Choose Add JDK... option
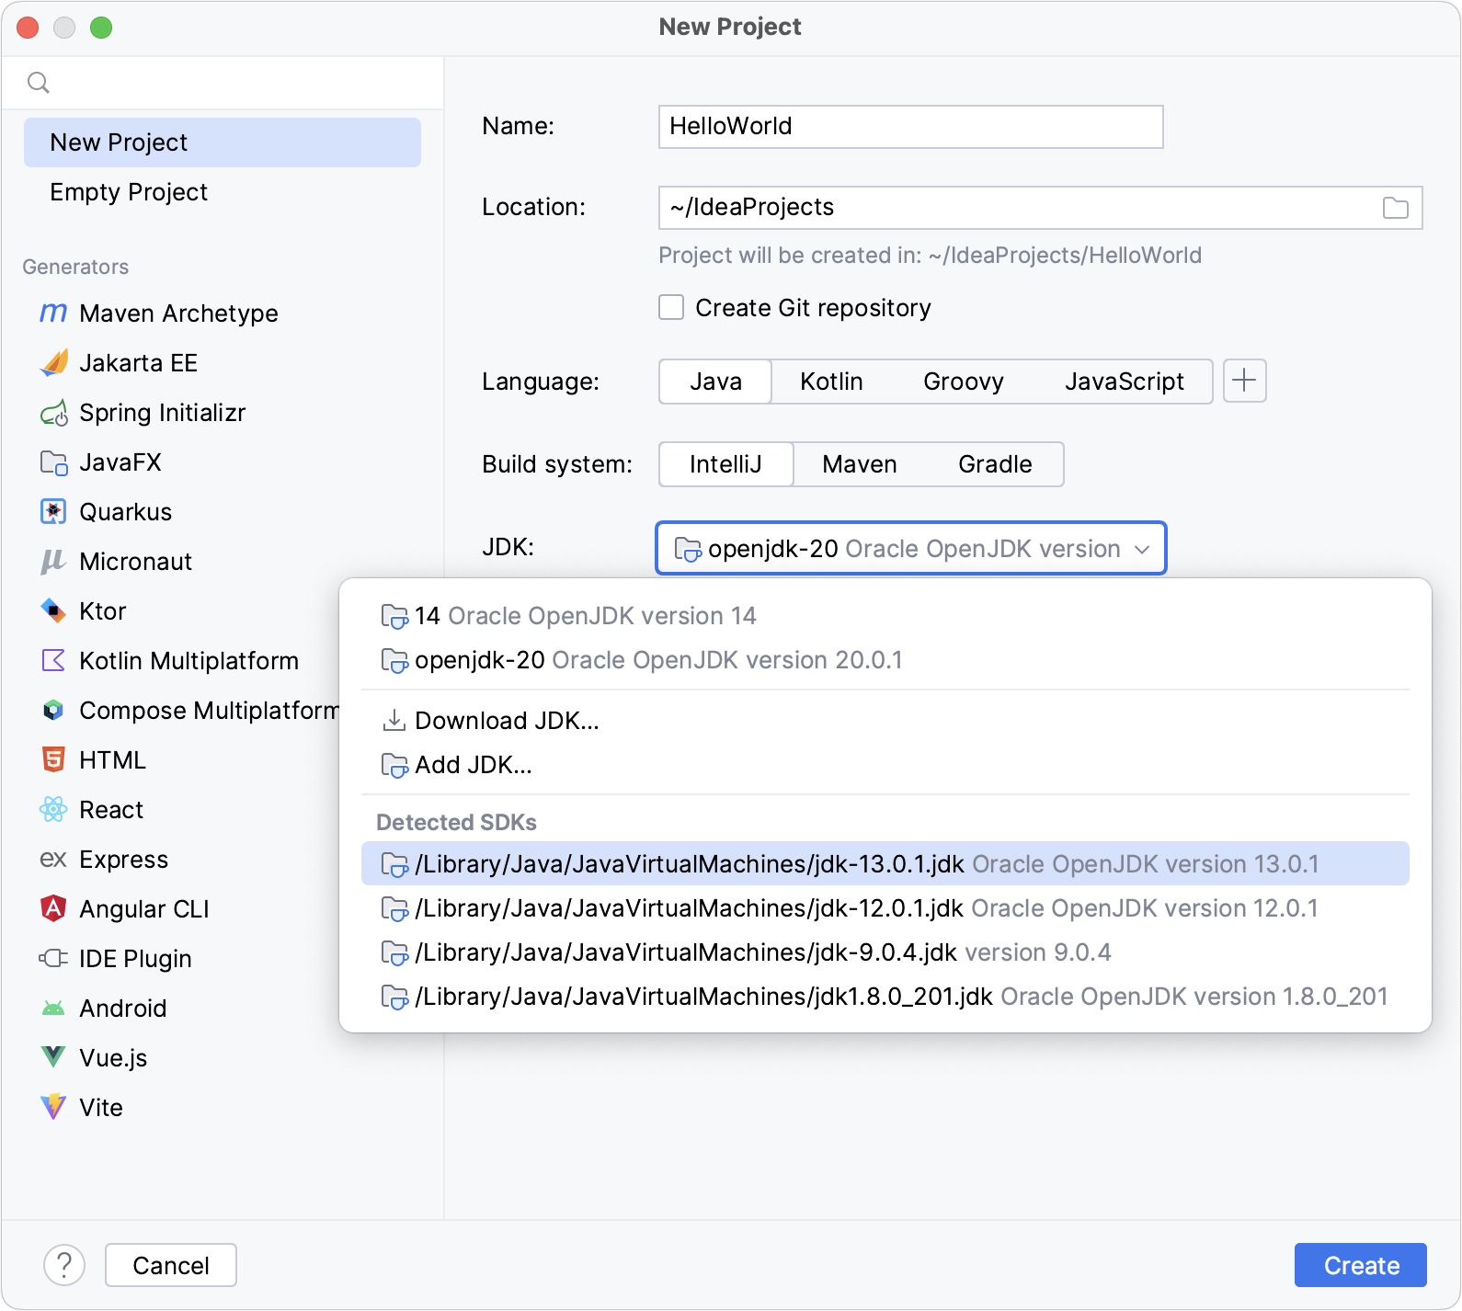The width and height of the screenshot is (1462, 1311). click(x=885, y=765)
